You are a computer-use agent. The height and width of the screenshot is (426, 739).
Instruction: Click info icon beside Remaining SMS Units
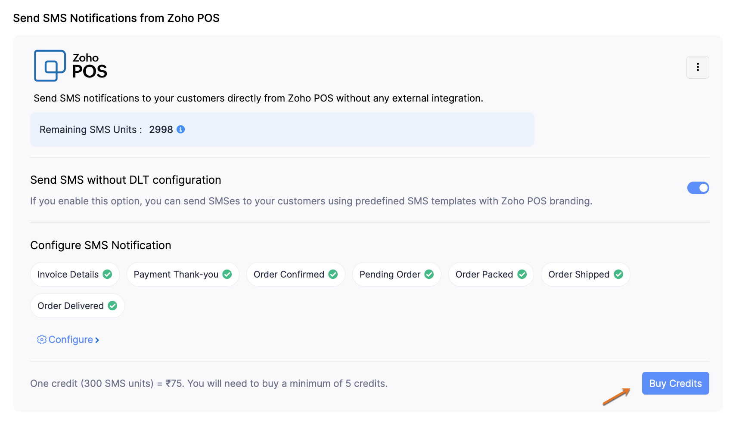pos(181,130)
